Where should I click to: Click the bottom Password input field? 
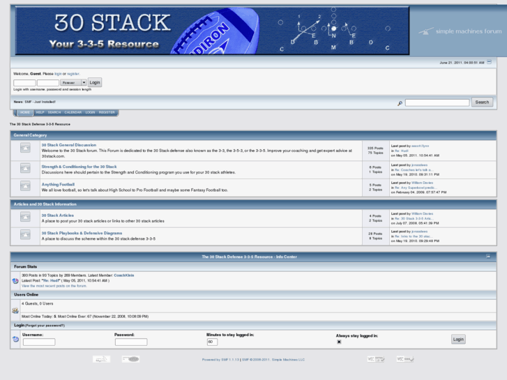pos(131,342)
